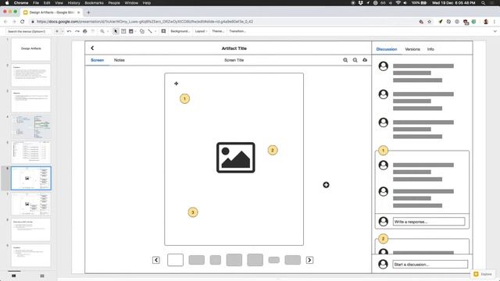
Task: Click the Discussion tab
Action: 387,49
